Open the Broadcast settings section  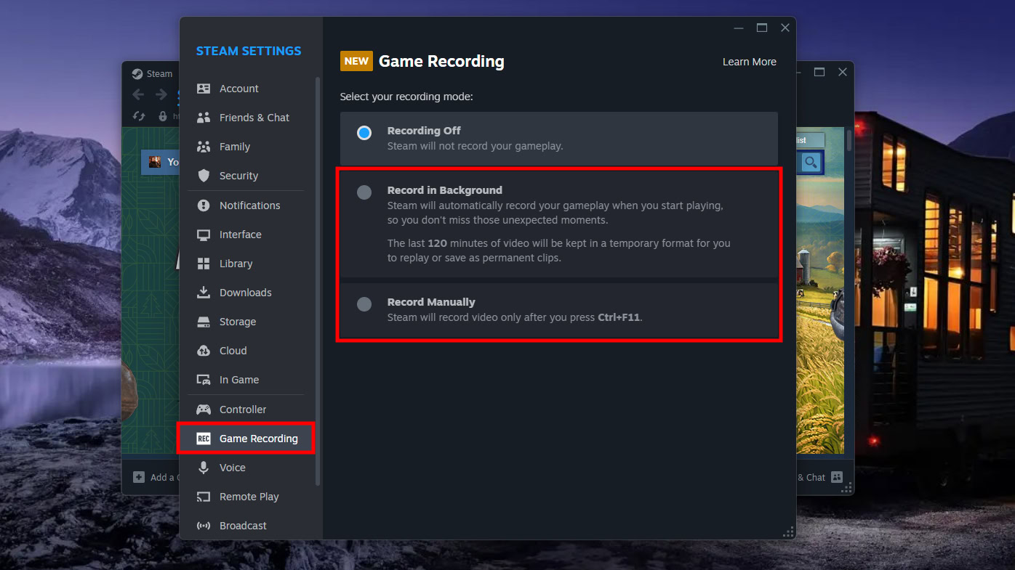point(243,526)
